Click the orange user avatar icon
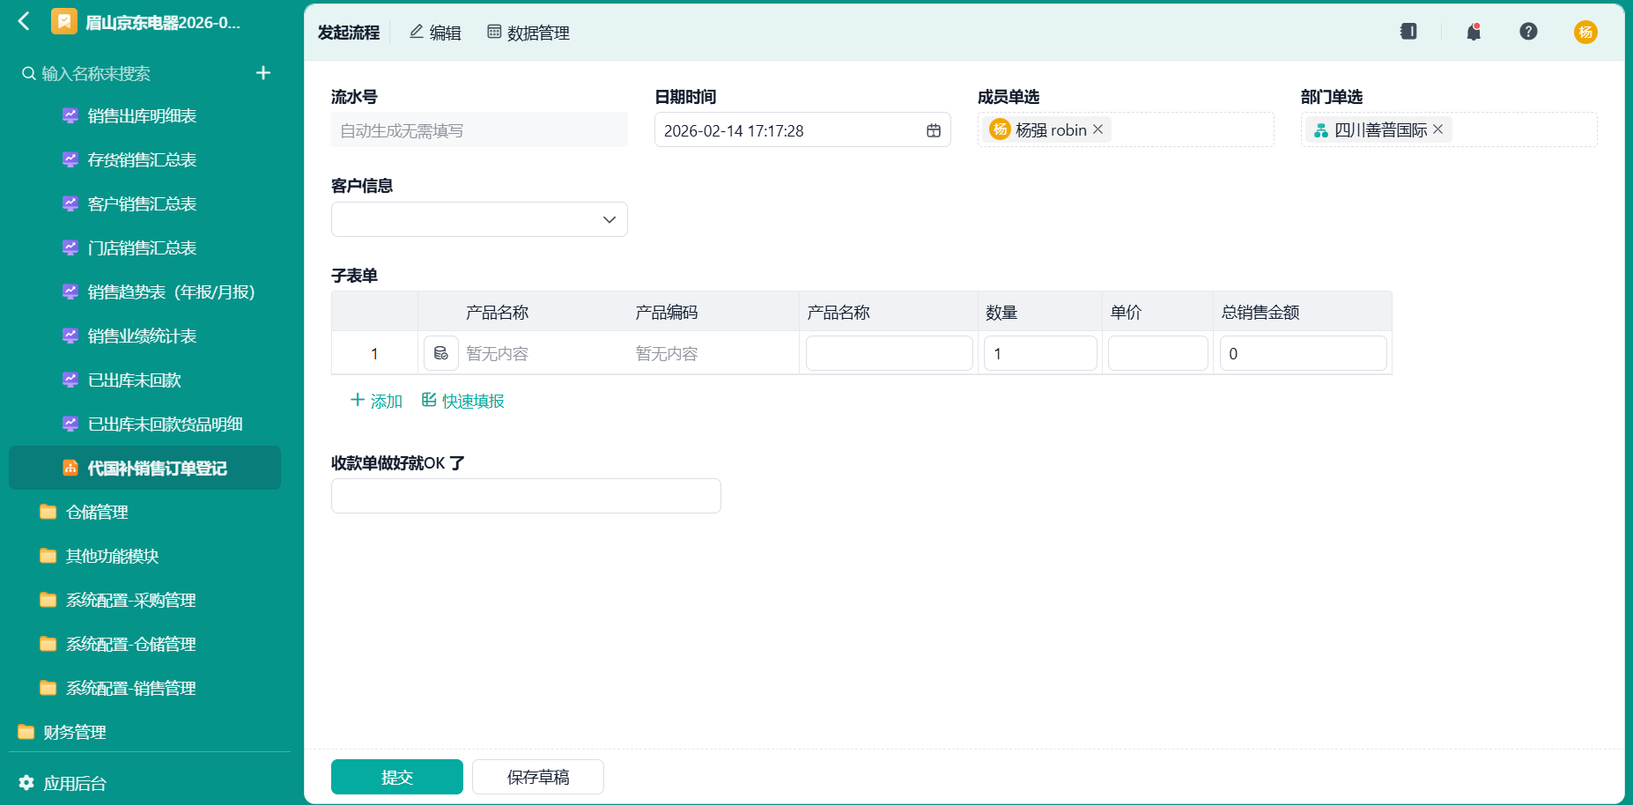 pos(1585,32)
